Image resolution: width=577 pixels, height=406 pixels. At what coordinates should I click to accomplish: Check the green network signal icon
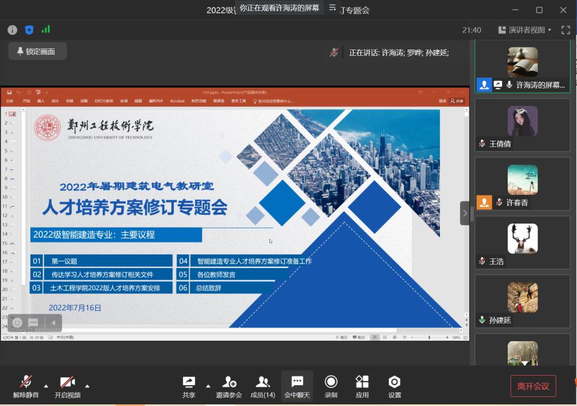(x=46, y=30)
